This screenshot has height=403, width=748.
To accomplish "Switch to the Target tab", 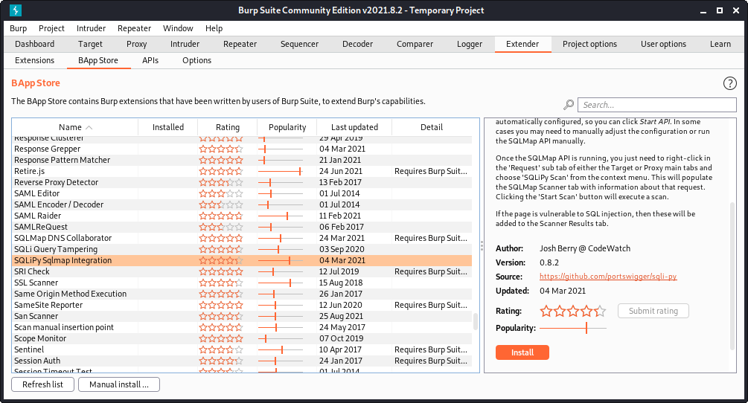I will [x=90, y=44].
